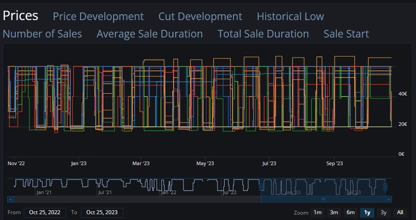Click the navigator scrollbar left arrow
This screenshot has height=220, width=416.
[11, 199]
